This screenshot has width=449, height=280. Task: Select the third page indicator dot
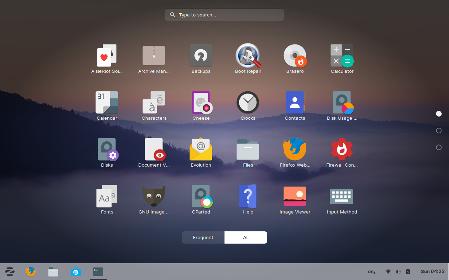point(439,147)
